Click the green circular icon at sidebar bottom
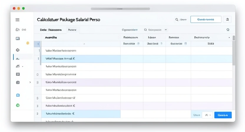Image resolution: width=245 pixels, height=132 pixels. point(18,105)
